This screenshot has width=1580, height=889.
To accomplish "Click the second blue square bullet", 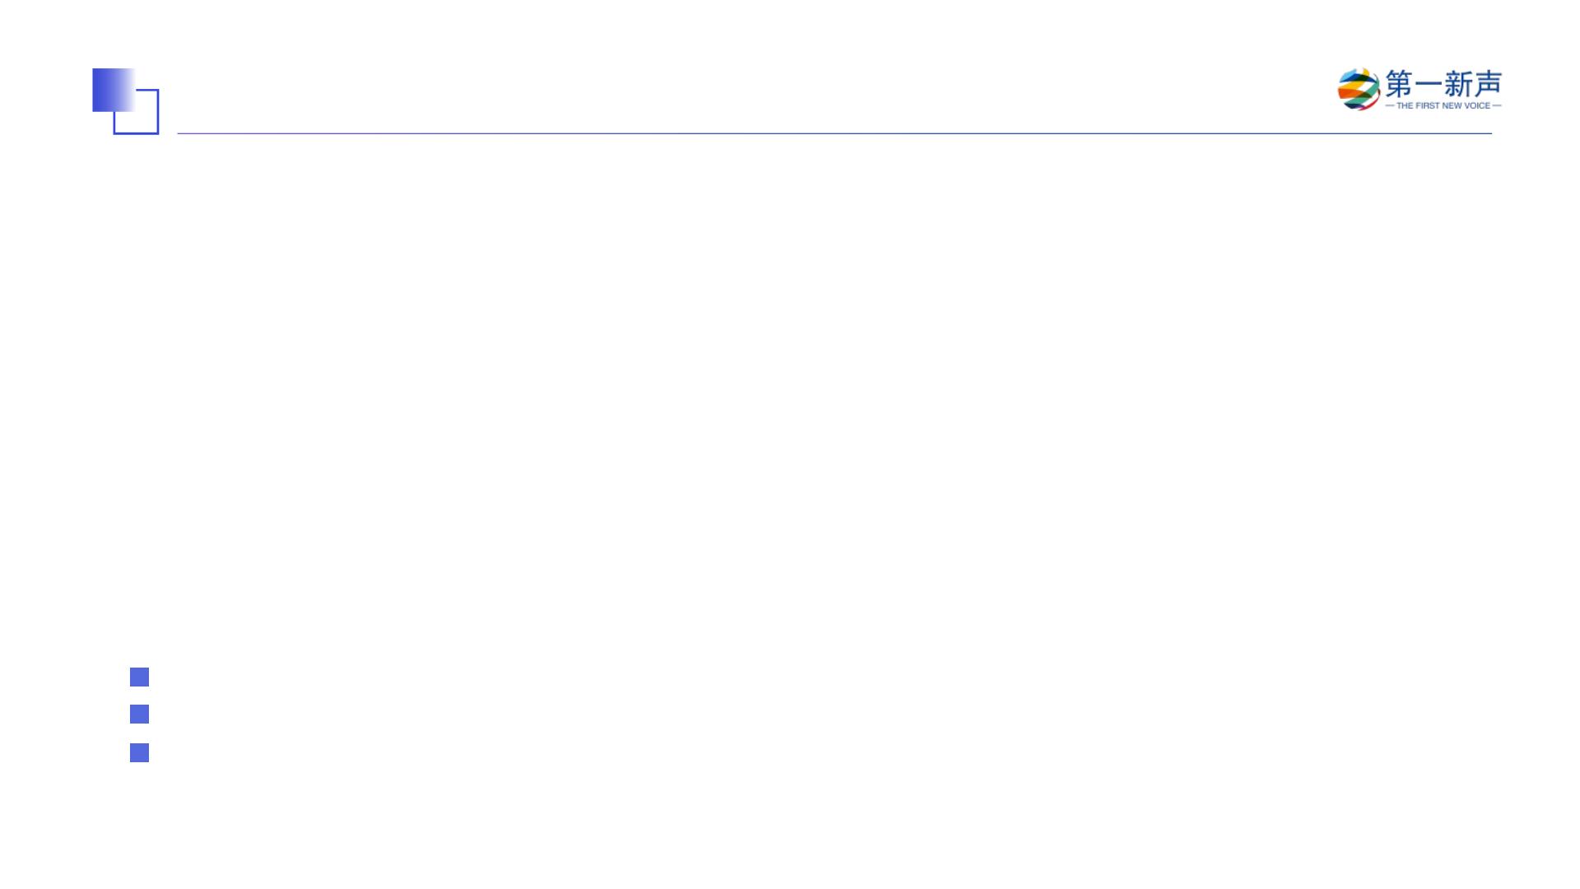I will 140,714.
